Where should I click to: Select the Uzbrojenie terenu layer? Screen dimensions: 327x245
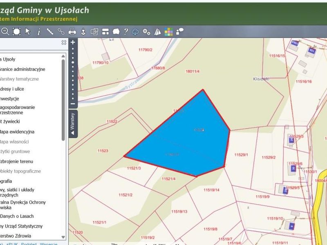pyautogui.click(x=16, y=161)
